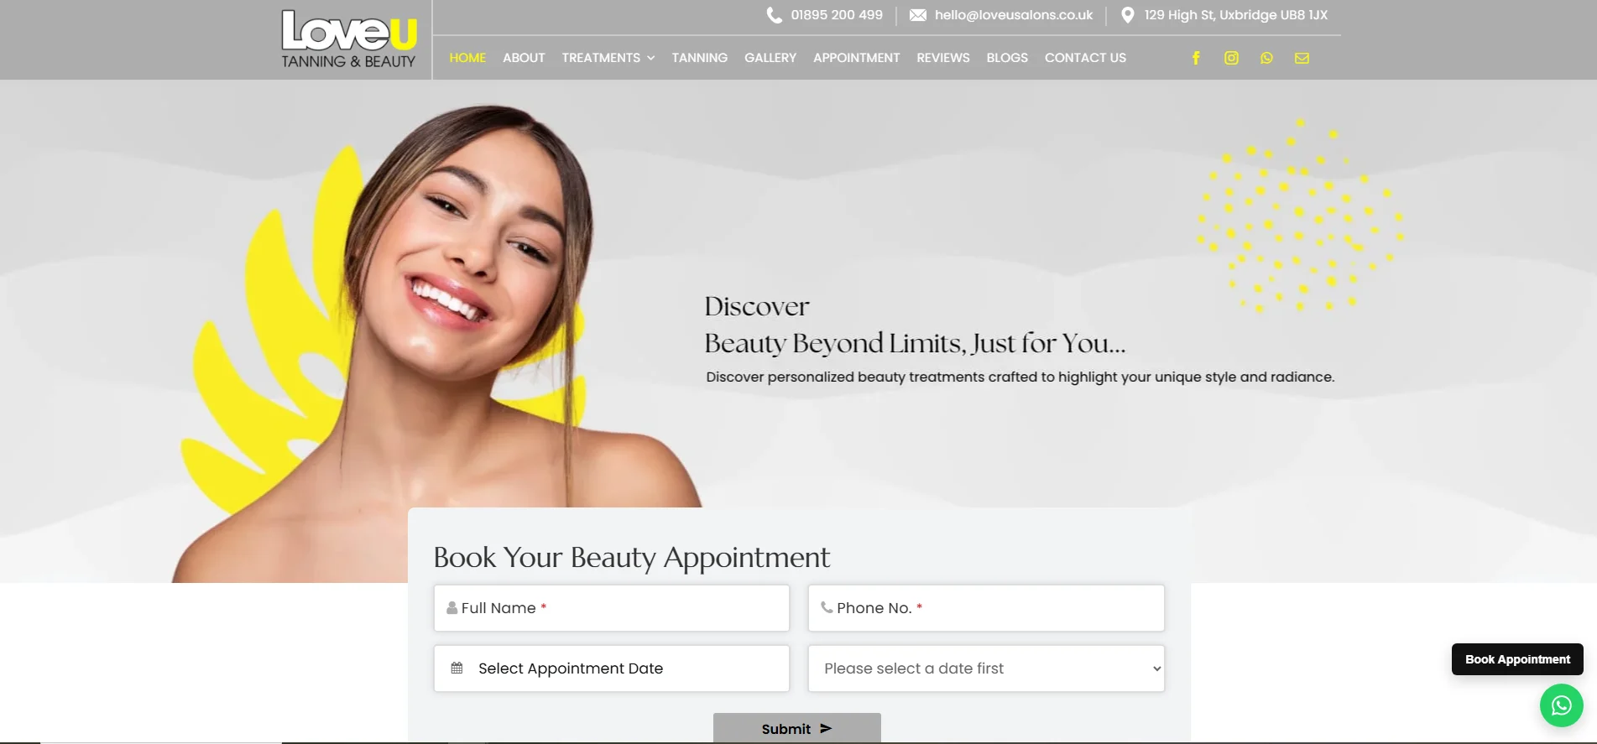Click the floating Book Appointment button
This screenshot has height=744, width=1597.
tap(1517, 659)
